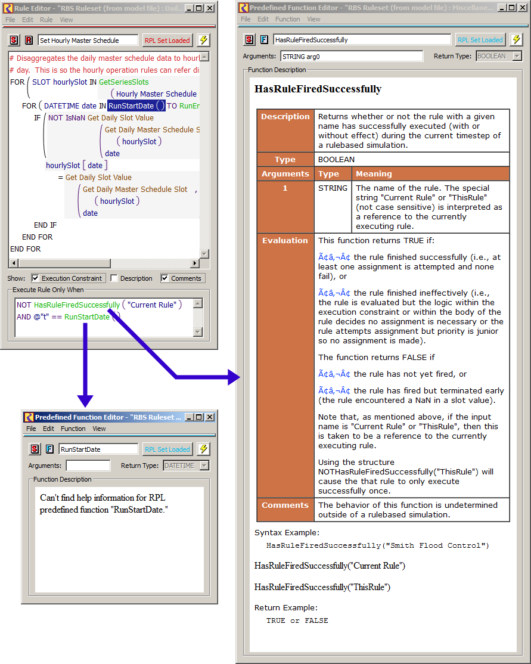Enable the Description checkbox in Rule Editor
Image resolution: width=531 pixels, height=664 pixels.
[x=114, y=278]
